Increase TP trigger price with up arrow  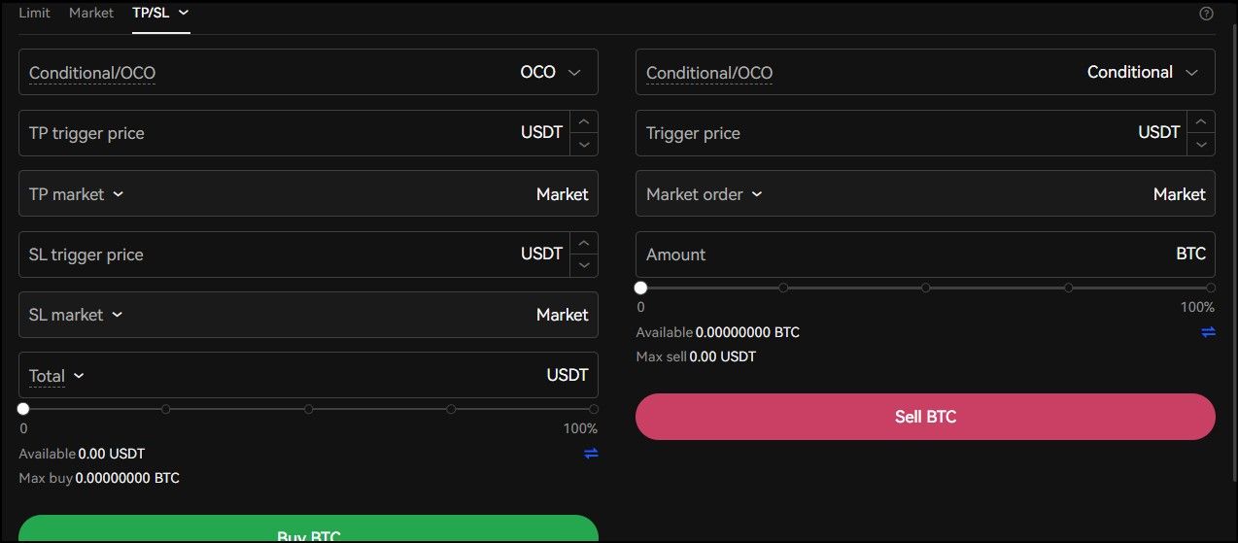pyautogui.click(x=583, y=122)
